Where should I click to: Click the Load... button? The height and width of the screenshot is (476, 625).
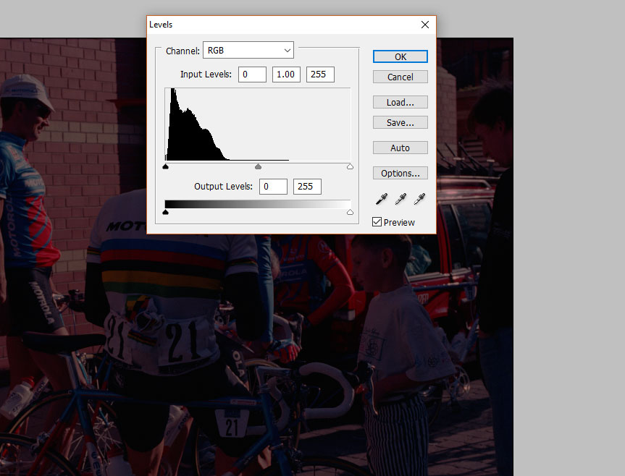click(400, 102)
